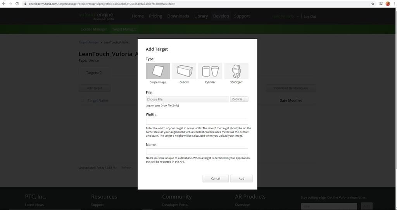Focus the Width input field
Image resolution: width=397 pixels, height=210 pixels.
tap(197, 121)
